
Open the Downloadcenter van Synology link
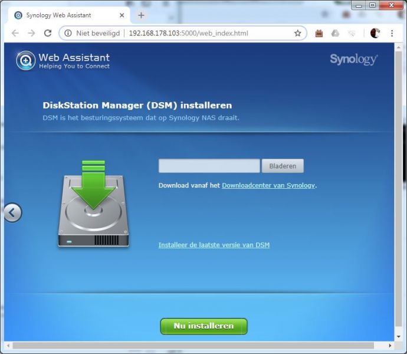(268, 185)
